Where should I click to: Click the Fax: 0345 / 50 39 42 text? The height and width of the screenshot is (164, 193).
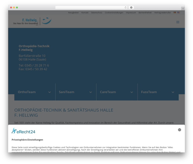click(33, 69)
